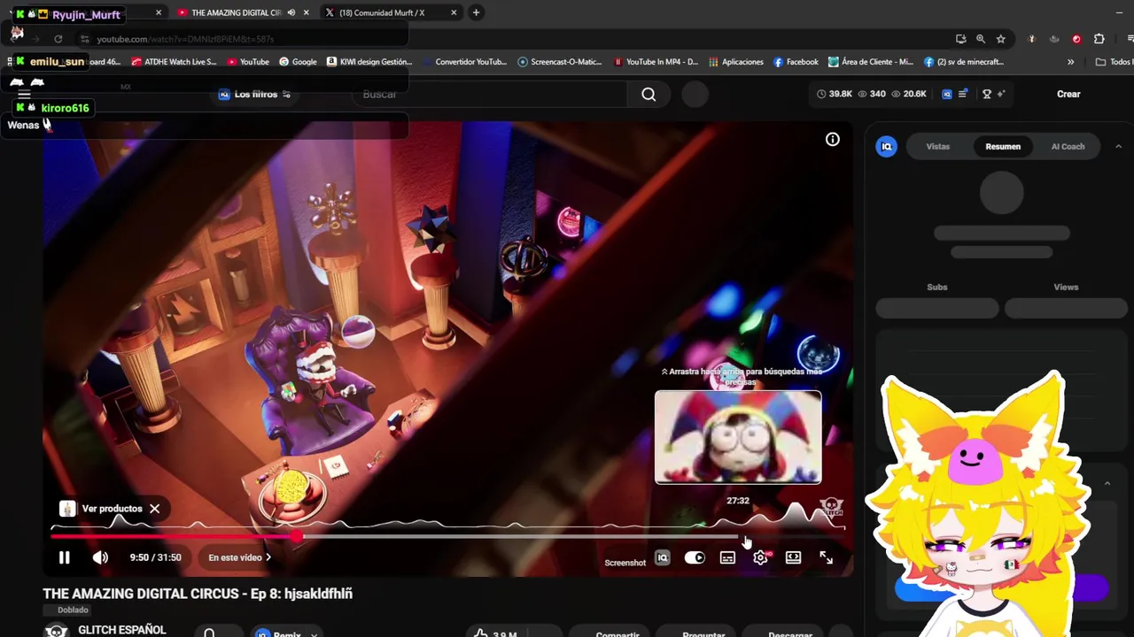Focus the 'Buscar' search field

[x=492, y=94]
